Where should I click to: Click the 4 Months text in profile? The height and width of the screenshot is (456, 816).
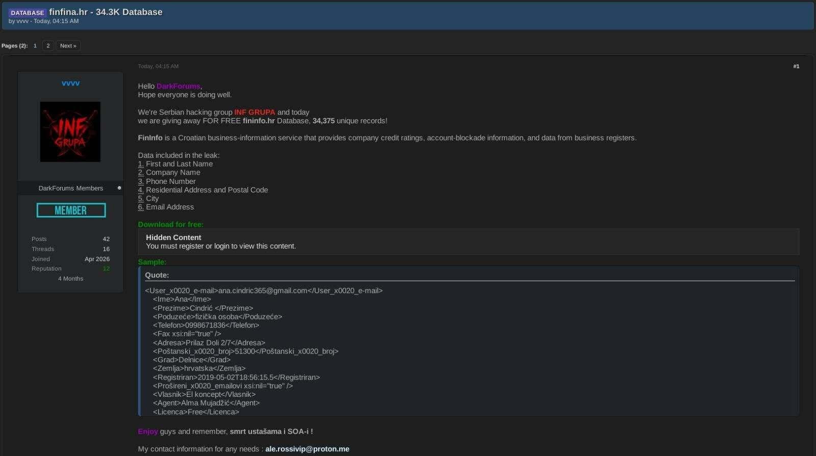tap(70, 279)
